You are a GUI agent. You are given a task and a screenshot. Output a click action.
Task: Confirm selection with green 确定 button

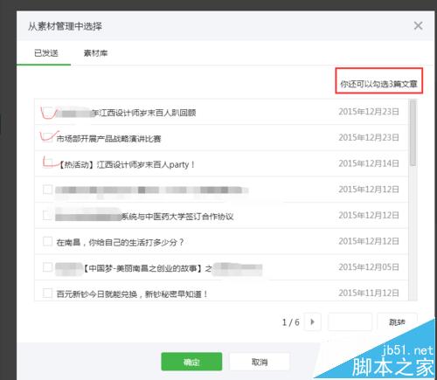tap(191, 362)
